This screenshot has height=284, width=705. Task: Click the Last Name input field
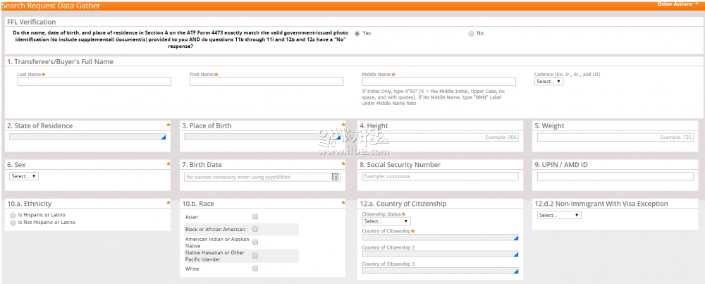94,82
